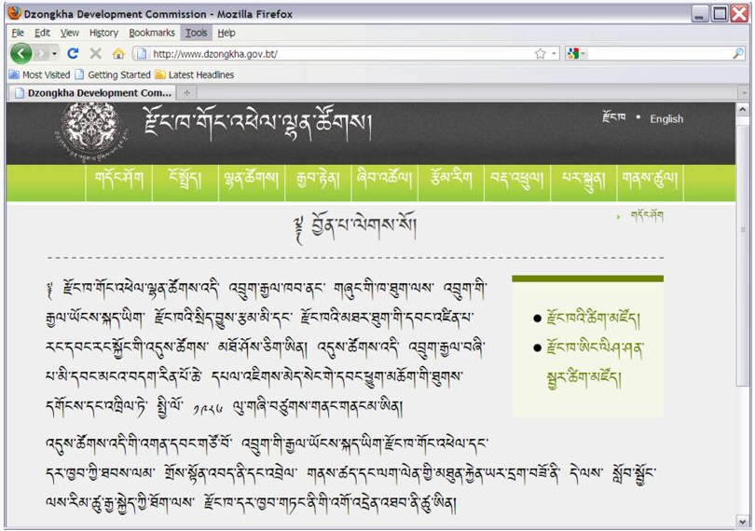Expand the URL history dropdown arrow

554,54
